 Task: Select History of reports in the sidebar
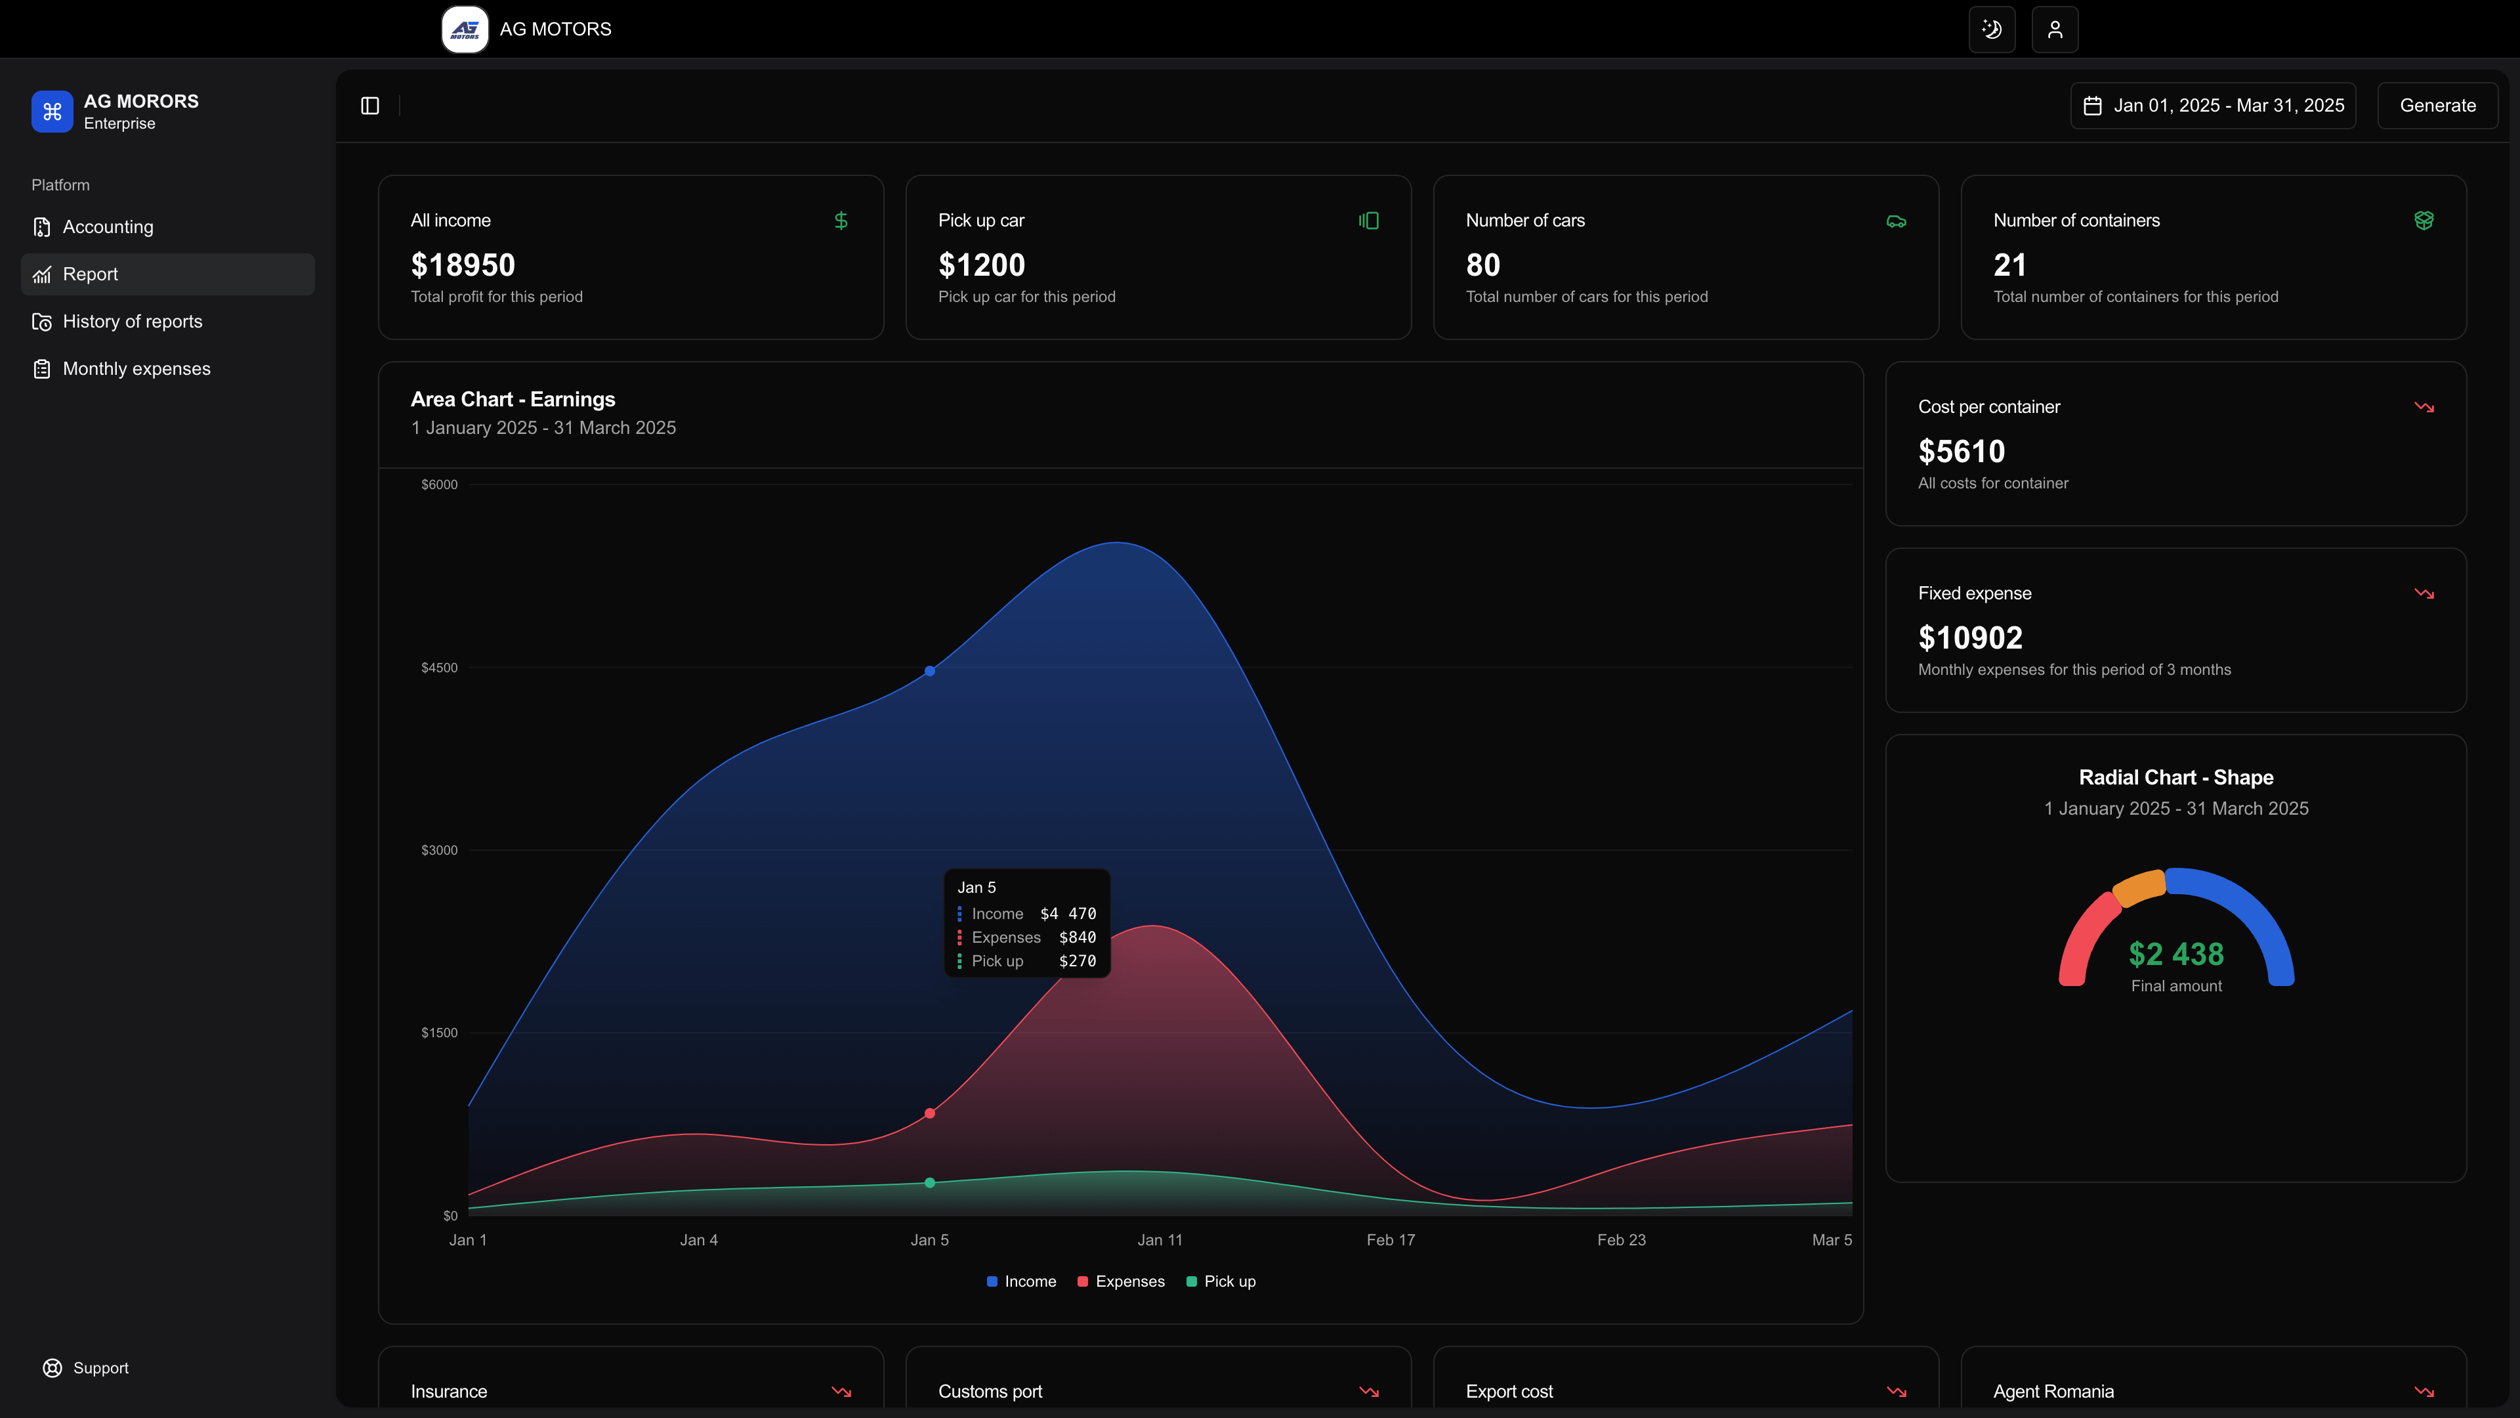point(132,321)
